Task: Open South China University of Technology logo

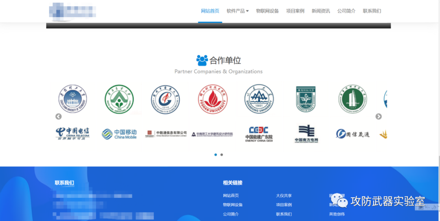Action: coord(73,99)
